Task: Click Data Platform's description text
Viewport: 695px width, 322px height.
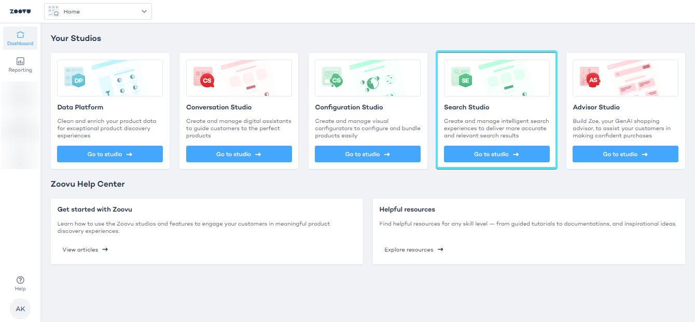Action: tap(107, 128)
